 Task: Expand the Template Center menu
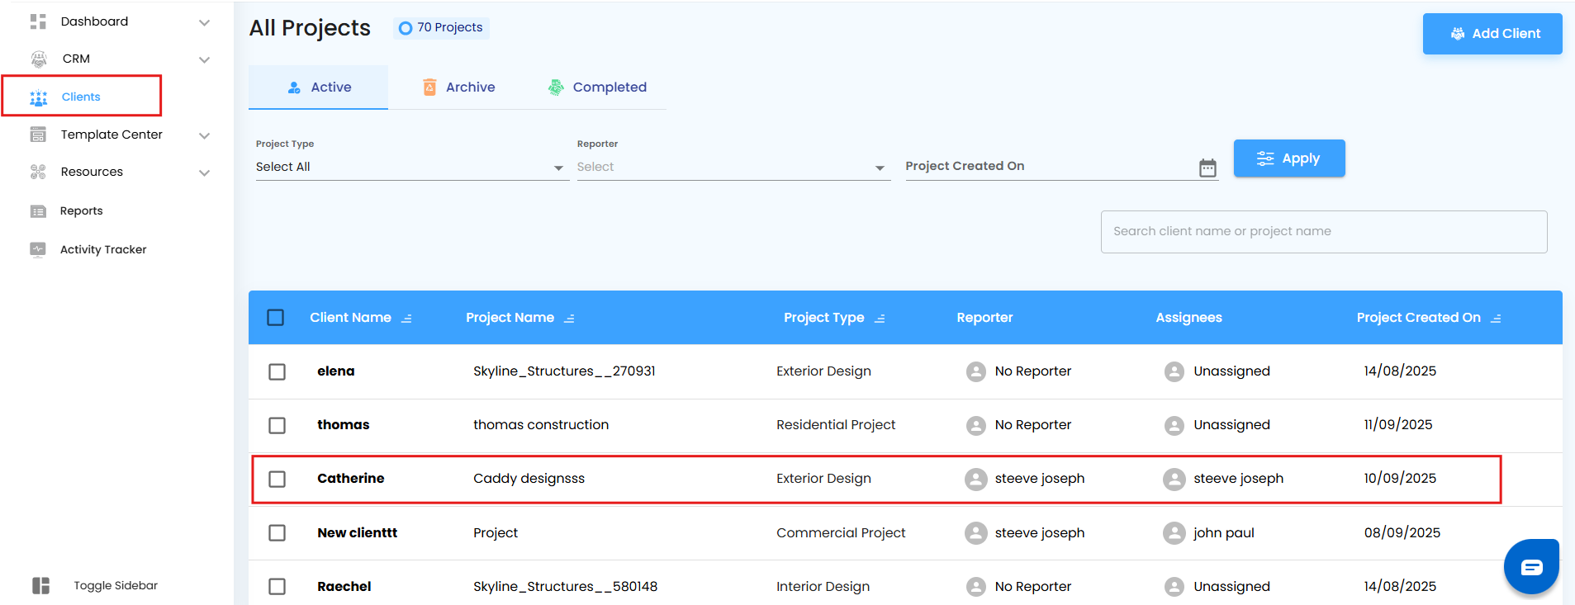204,135
